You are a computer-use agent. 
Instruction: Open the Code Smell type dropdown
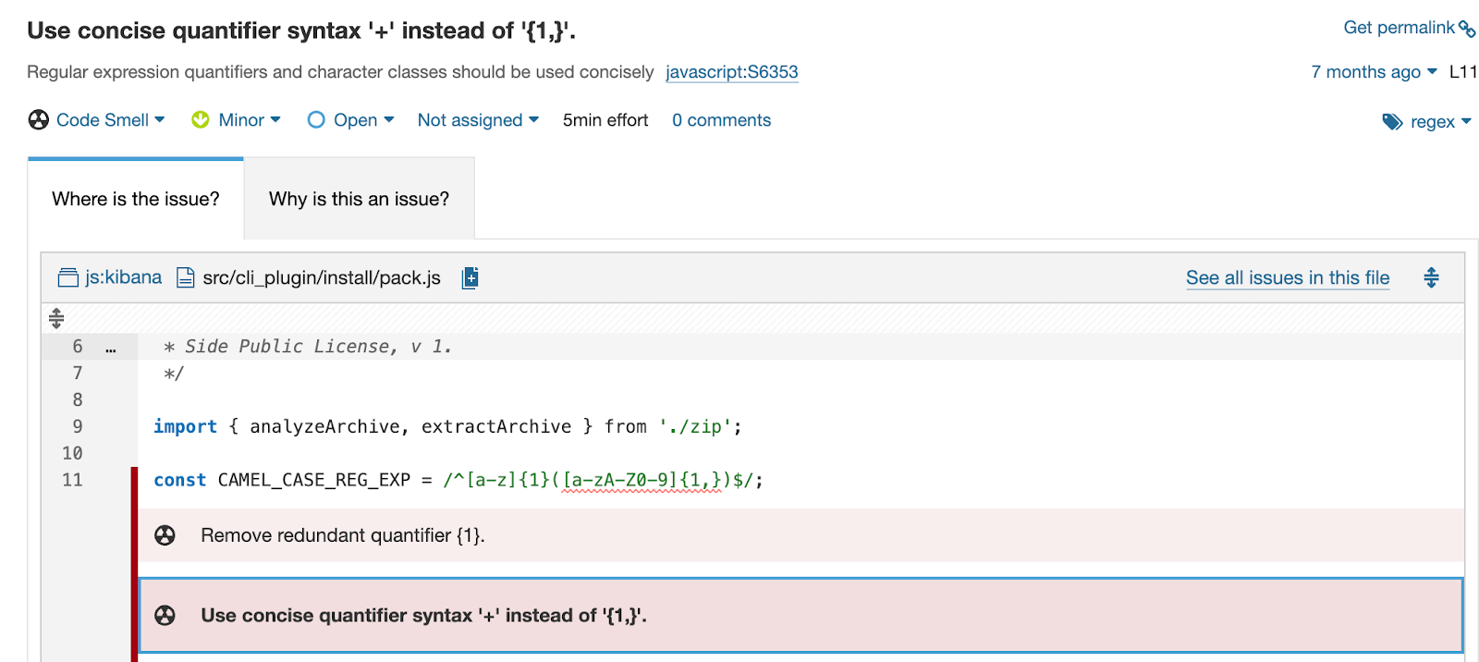(x=110, y=120)
